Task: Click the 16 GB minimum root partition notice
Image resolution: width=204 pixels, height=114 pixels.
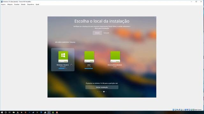Action: (102, 83)
